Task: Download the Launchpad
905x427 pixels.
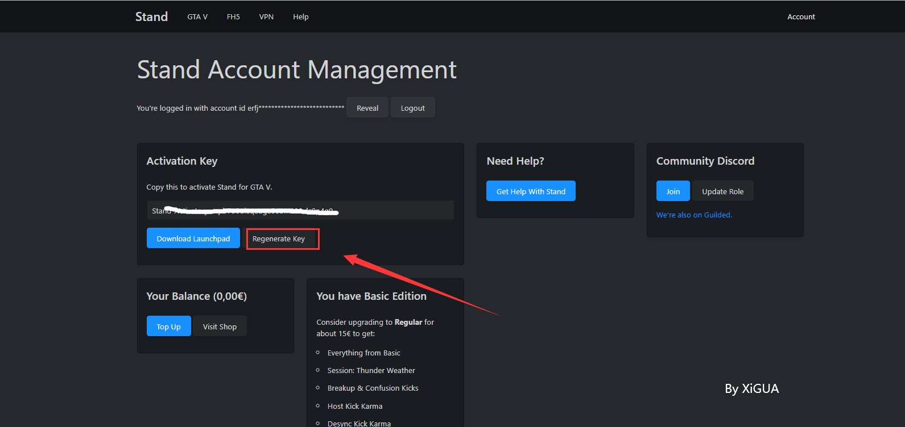Action: click(x=193, y=238)
